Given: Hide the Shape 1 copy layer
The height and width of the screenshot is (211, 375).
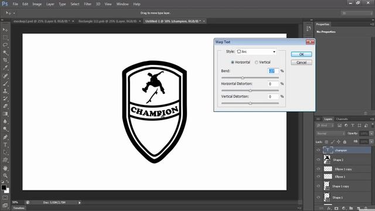Looking at the screenshot, I should [318, 186].
